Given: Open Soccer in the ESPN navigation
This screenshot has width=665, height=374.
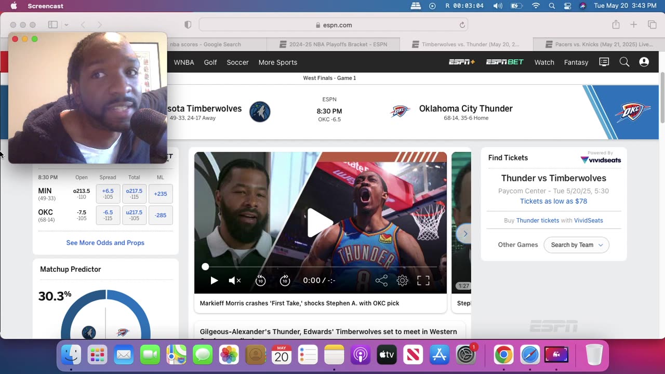Looking at the screenshot, I should pyautogui.click(x=237, y=62).
